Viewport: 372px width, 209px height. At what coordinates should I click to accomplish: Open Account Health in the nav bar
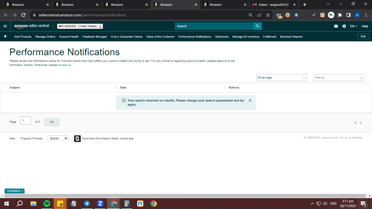click(69, 36)
